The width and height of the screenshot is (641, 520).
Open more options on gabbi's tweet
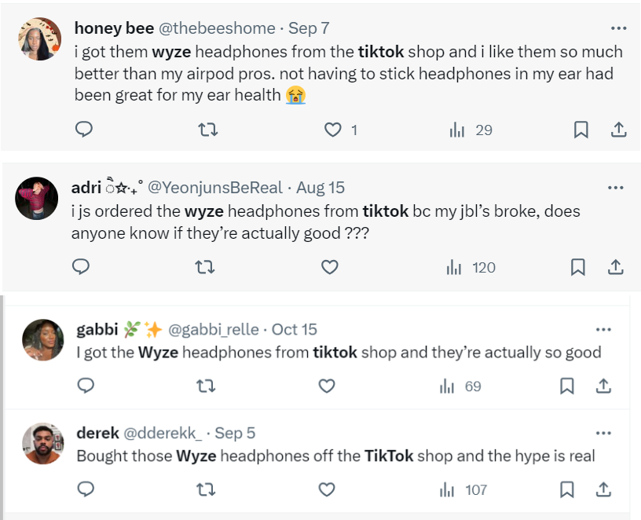pos(603,330)
